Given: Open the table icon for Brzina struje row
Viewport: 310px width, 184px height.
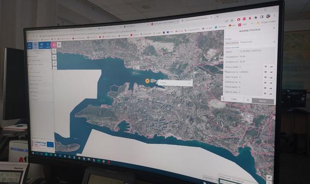Looking at the screenshot, I should point(265,72).
